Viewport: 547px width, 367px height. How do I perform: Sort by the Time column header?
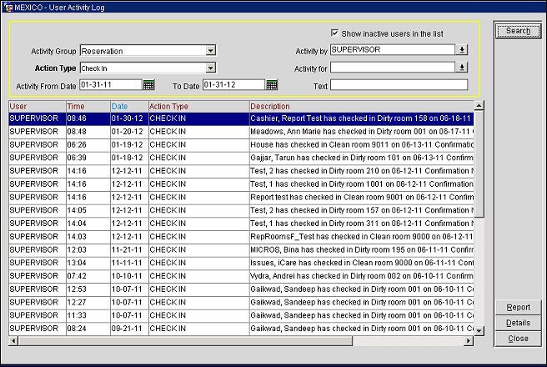[88, 107]
